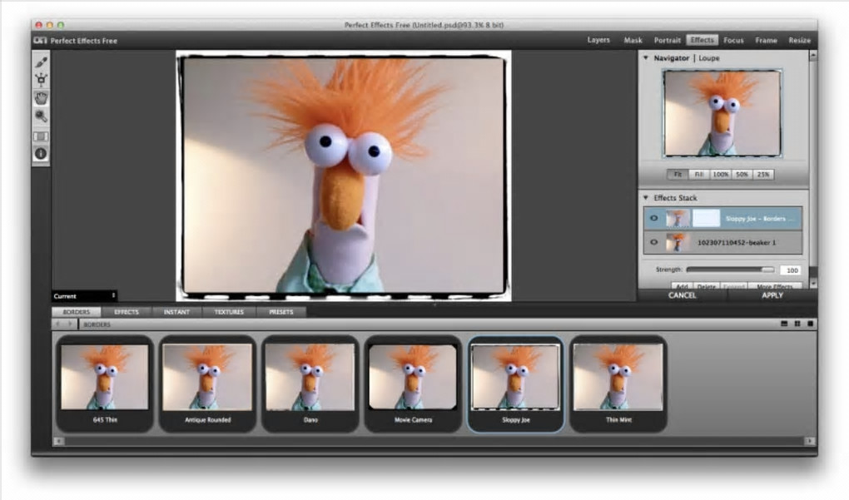The height and width of the screenshot is (500, 849).
Task: Set navigator zoom to Fit
Action: pos(678,174)
